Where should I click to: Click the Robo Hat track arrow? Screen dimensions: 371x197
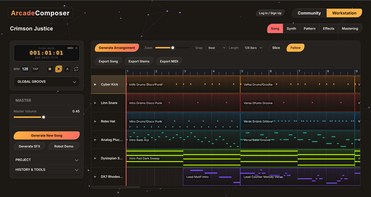tap(95, 122)
